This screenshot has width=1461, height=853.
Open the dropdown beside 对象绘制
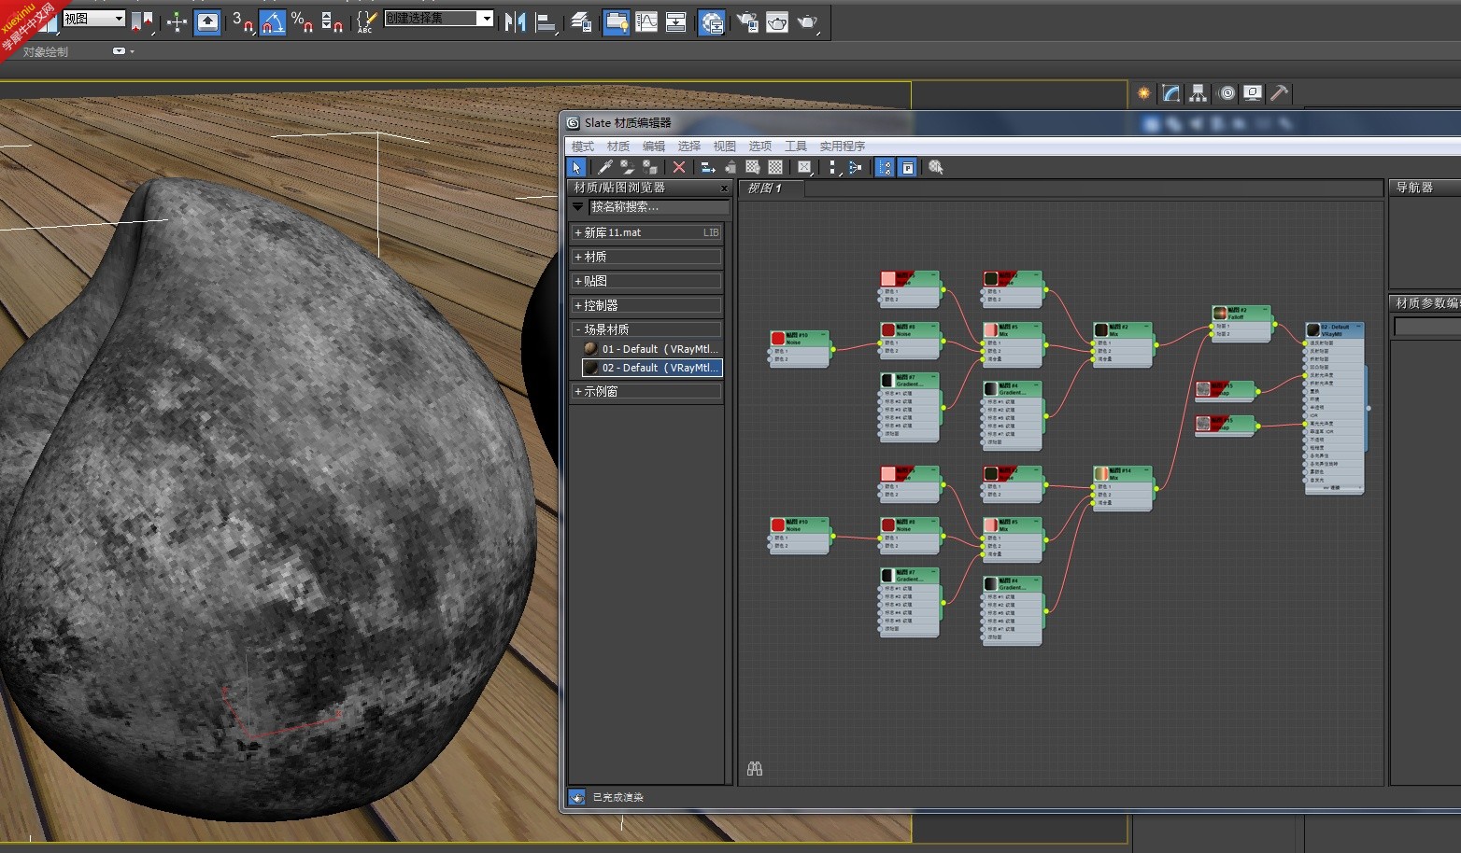point(120,51)
